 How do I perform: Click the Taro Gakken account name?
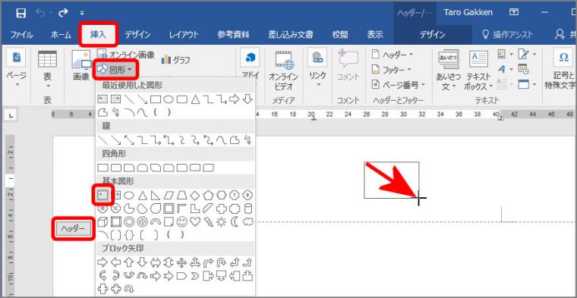coord(468,12)
